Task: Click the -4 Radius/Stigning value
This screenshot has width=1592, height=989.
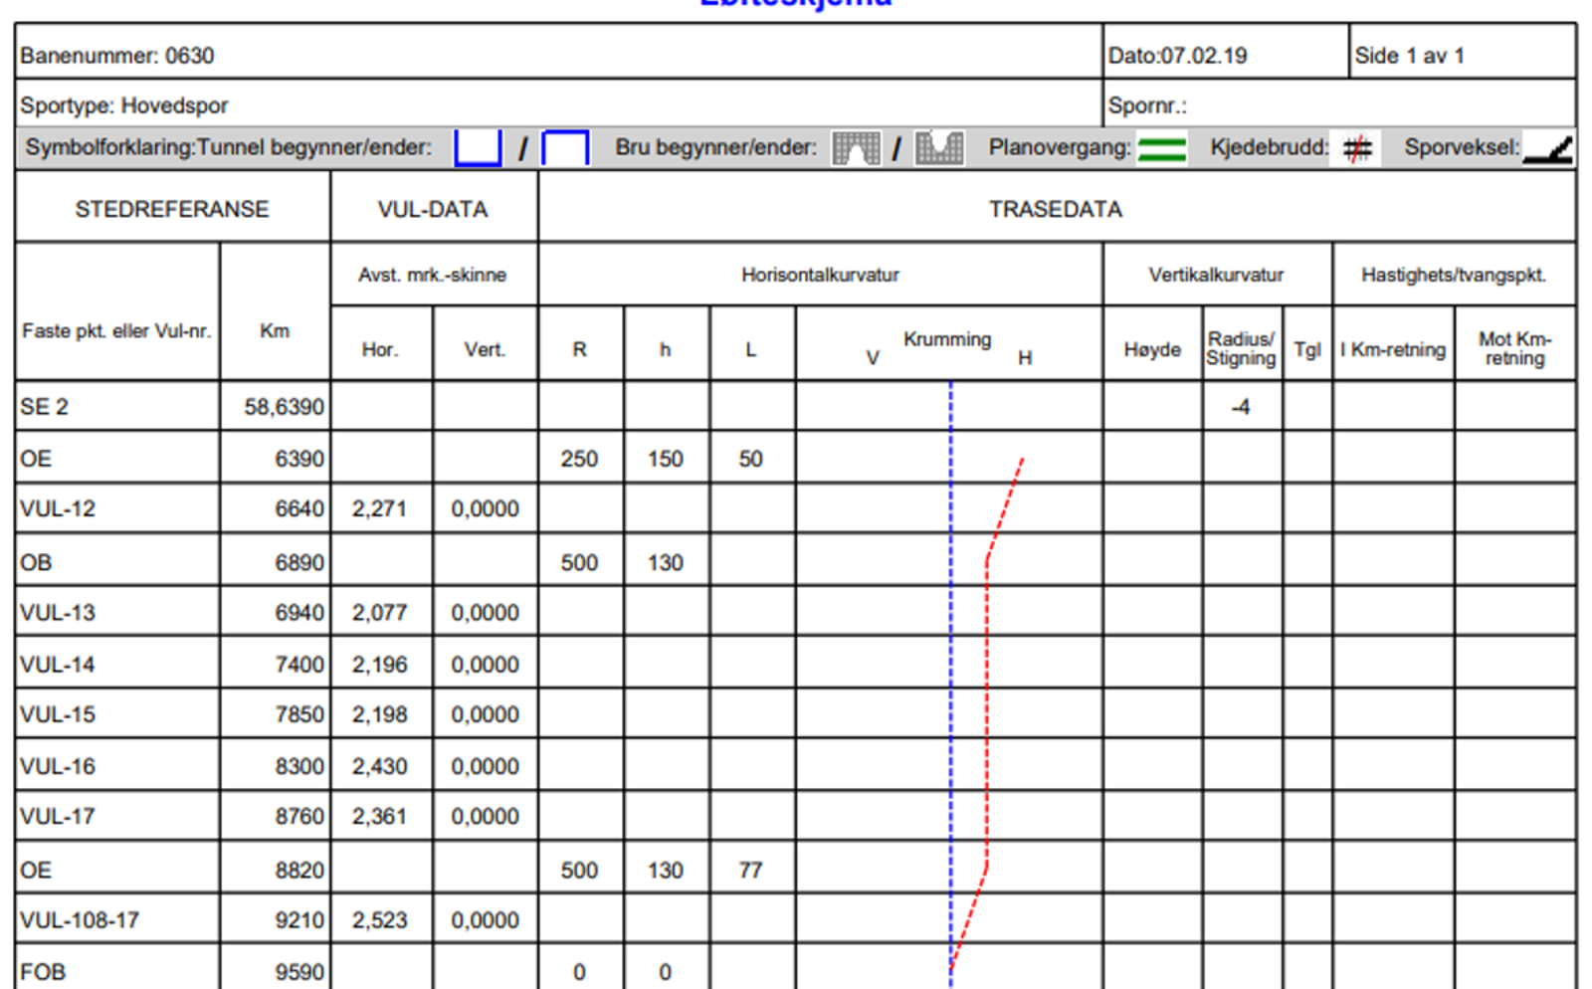Action: [1241, 407]
